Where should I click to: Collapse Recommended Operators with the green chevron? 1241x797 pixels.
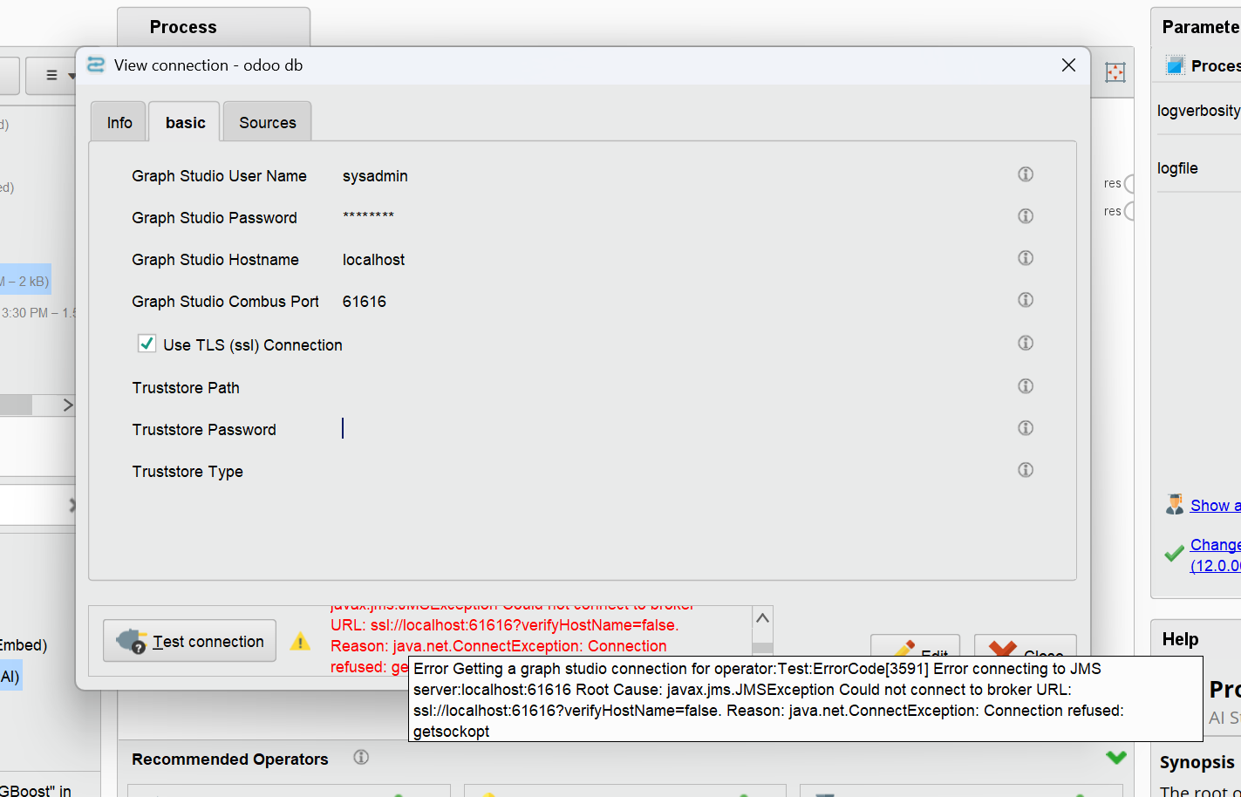[1116, 758]
